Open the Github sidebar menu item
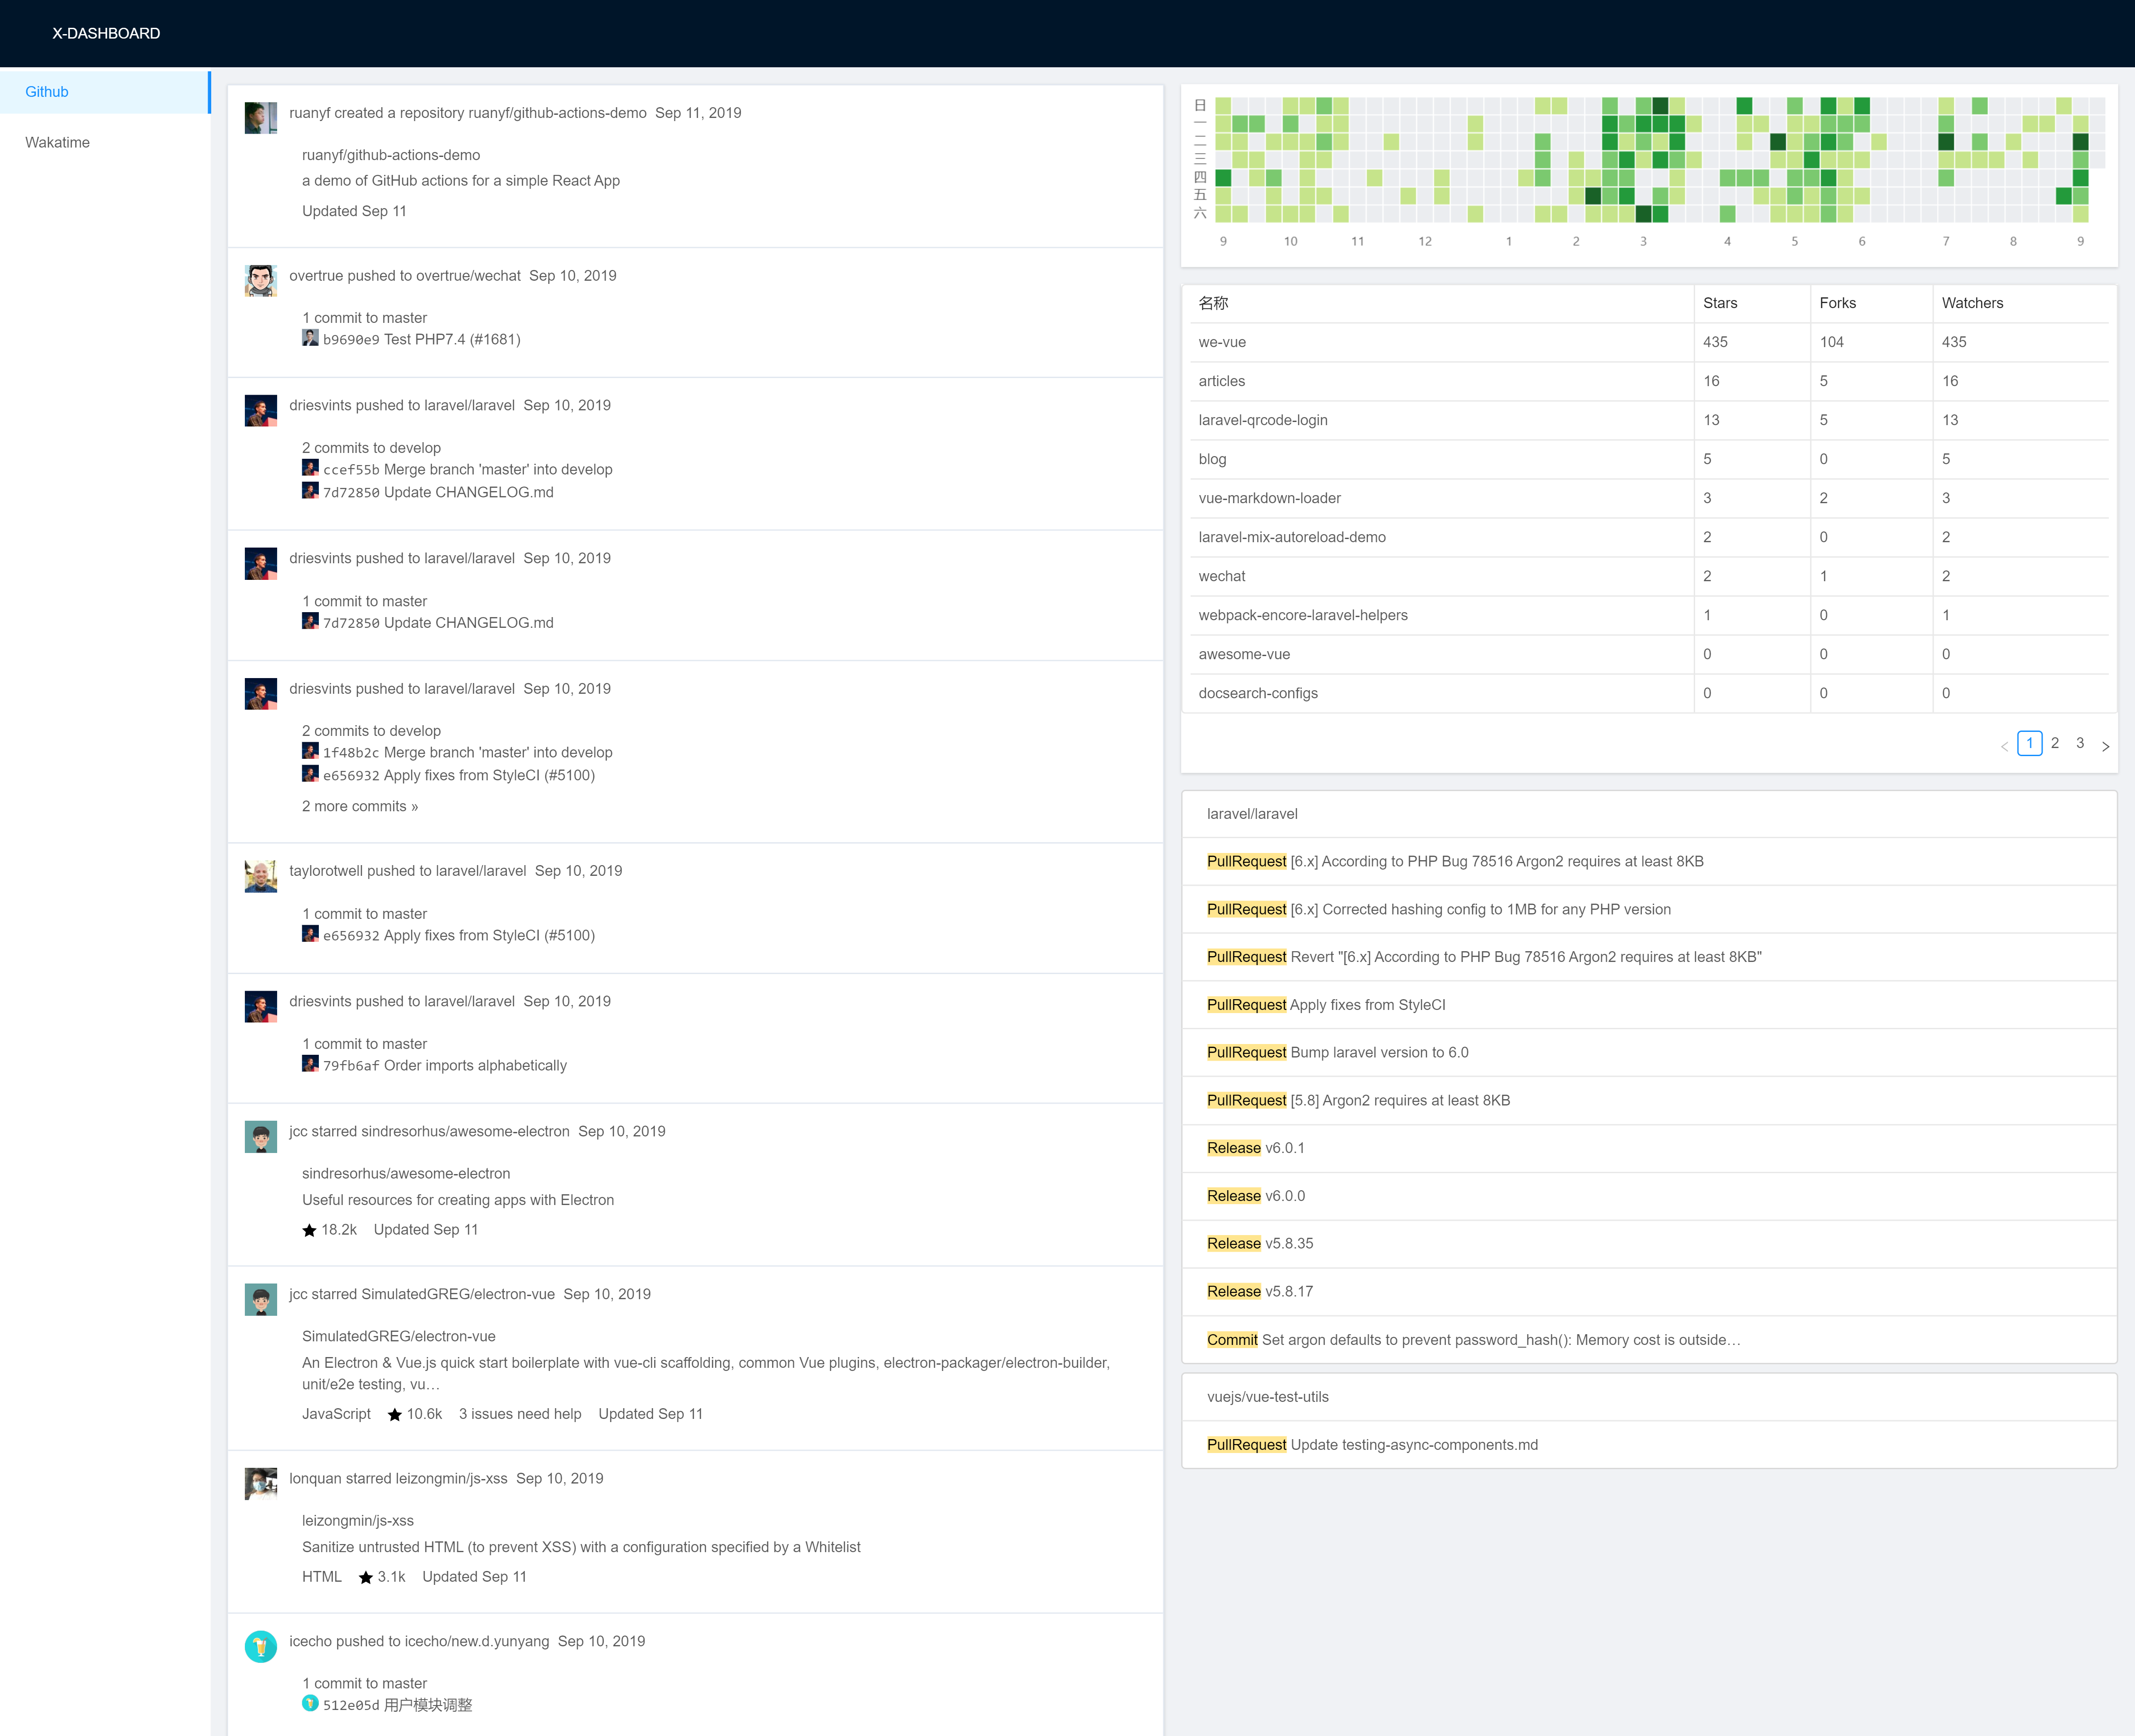 click(x=47, y=92)
